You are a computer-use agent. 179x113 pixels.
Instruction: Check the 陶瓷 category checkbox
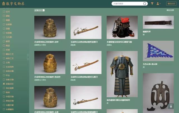[4, 46]
